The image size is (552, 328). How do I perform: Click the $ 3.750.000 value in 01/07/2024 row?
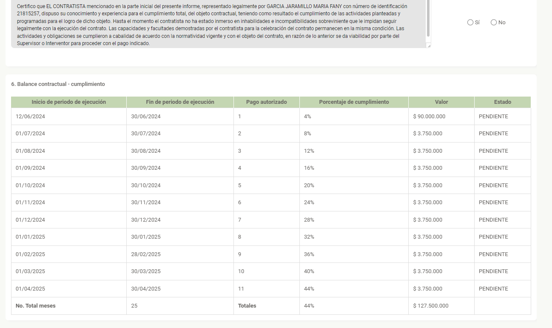click(441, 134)
